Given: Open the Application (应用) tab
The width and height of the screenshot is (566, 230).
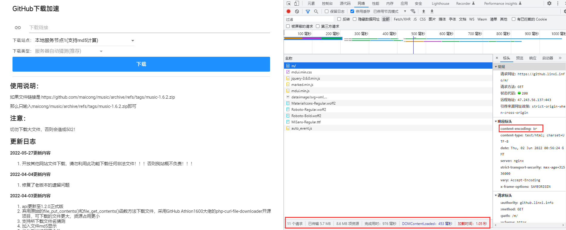Looking at the screenshot, I should tap(404, 3).
